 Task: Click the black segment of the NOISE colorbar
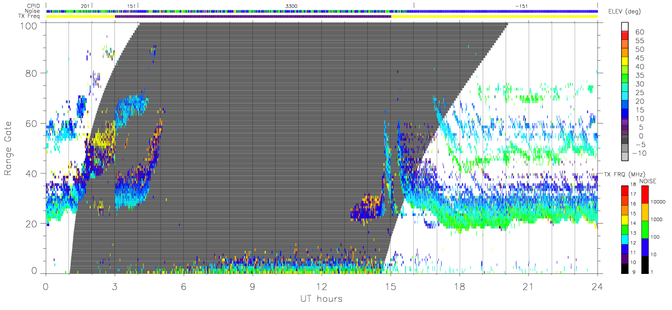pos(644,264)
